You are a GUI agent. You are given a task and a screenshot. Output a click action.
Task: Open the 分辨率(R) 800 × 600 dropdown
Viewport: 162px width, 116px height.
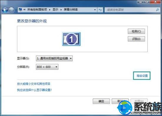pos(47,67)
